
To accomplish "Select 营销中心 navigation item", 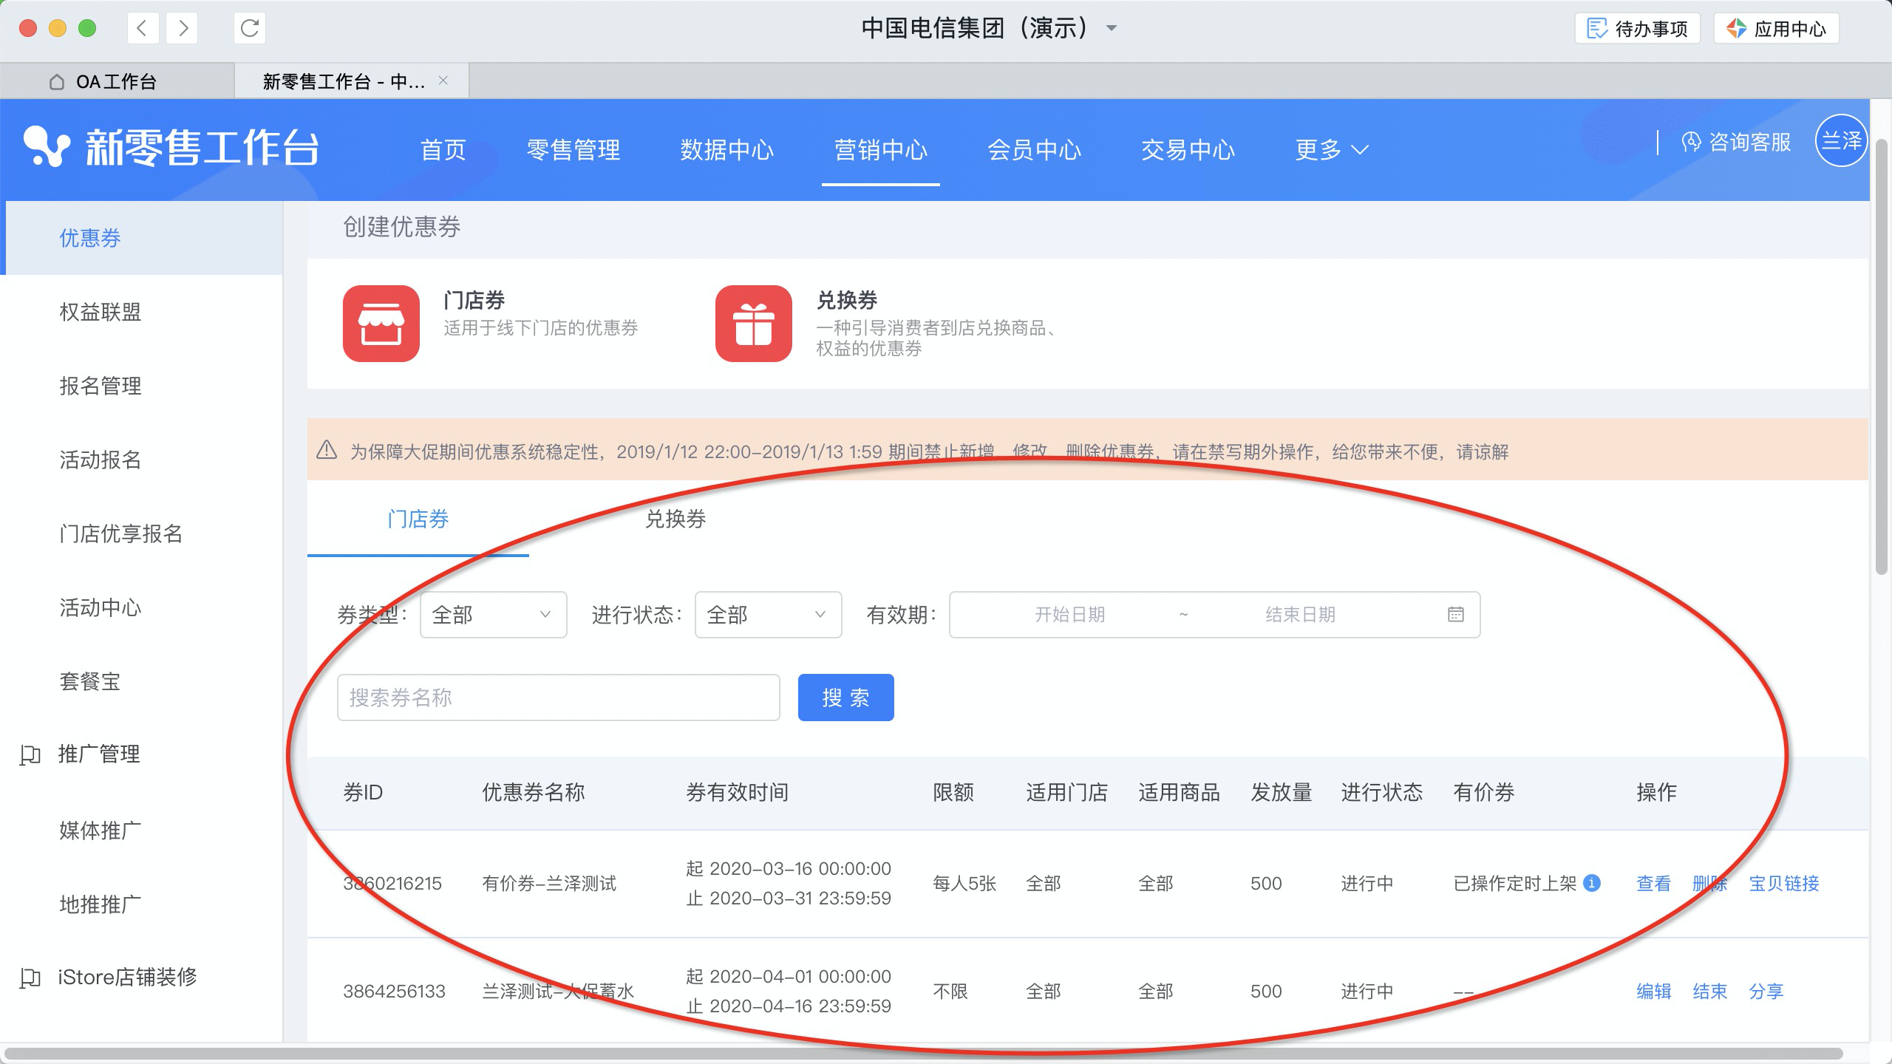I will pos(881,150).
